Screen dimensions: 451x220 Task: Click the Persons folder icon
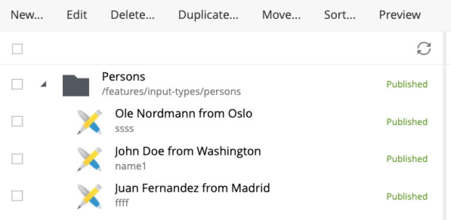[76, 85]
